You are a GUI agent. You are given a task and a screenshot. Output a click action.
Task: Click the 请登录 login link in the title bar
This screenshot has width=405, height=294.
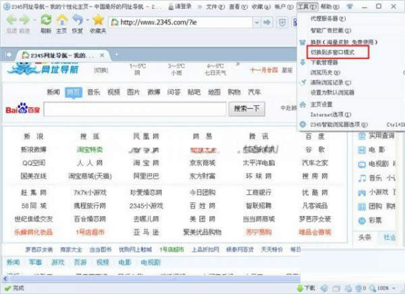click(x=180, y=6)
